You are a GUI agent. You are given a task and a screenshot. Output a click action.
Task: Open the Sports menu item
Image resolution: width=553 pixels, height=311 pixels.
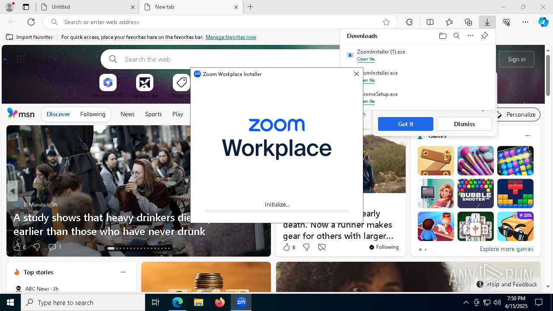point(153,114)
